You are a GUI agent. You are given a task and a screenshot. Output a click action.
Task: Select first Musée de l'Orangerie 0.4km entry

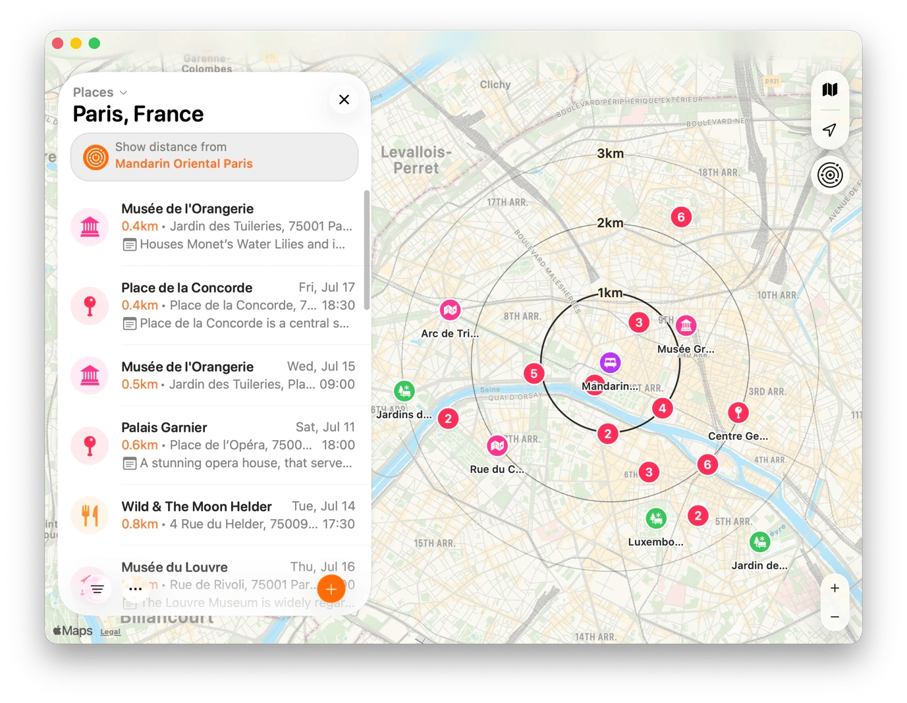tap(214, 227)
